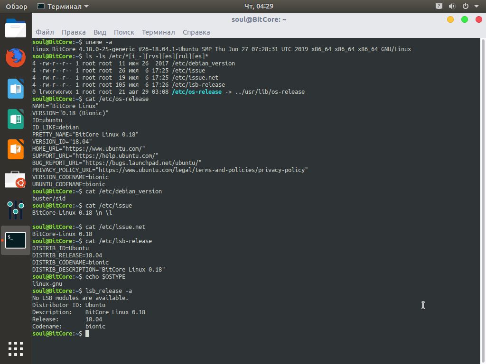Open LibreOffice Writer from the dock
Image resolution: width=486 pixels, height=364 pixels.
(16, 89)
